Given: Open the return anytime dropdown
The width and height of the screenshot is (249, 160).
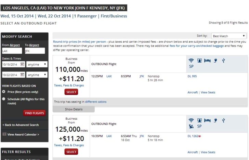Looking at the screenshot, I should pos(37,75).
